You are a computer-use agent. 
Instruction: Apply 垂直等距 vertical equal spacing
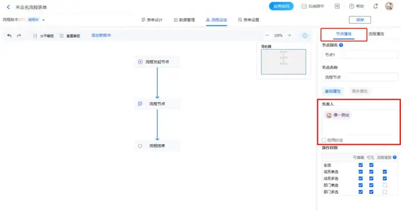(70, 36)
